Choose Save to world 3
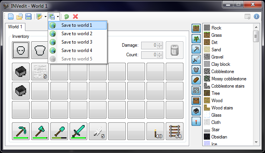 [78, 42]
